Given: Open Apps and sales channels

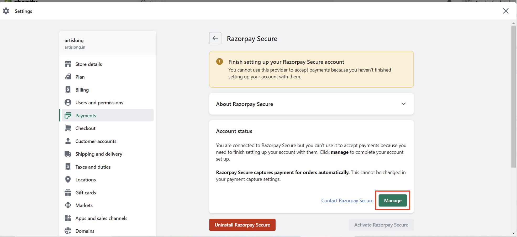Looking at the screenshot, I should click(x=107, y=218).
